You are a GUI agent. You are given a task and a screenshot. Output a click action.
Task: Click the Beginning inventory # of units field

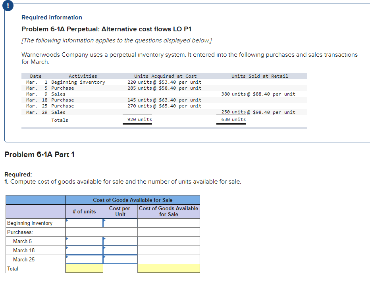point(84,223)
